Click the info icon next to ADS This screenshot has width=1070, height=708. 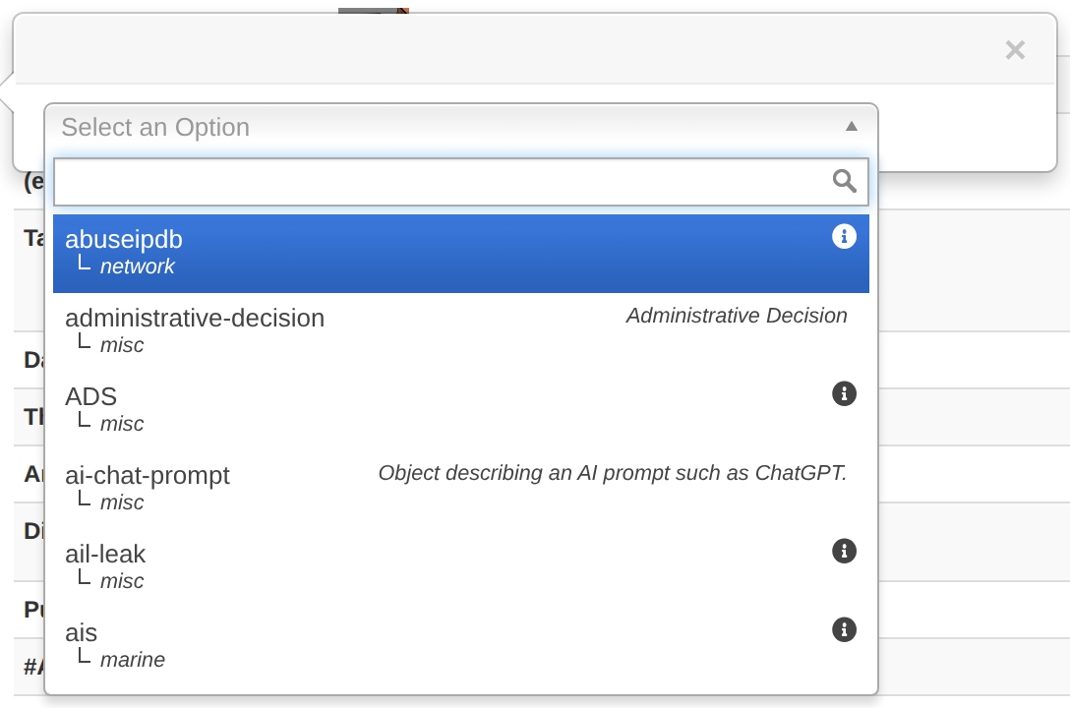[x=844, y=393]
